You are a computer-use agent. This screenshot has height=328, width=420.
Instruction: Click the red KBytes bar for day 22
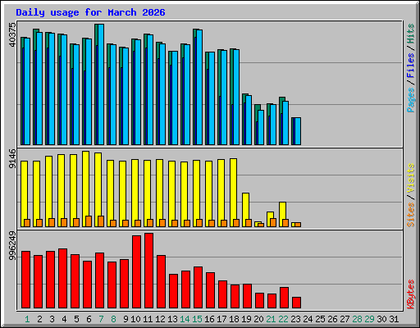284,298
